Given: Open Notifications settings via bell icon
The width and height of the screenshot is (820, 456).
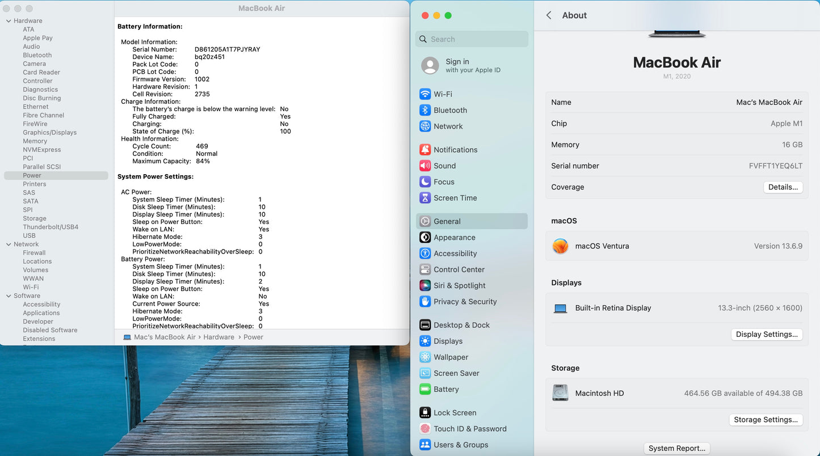Looking at the screenshot, I should [x=424, y=150].
